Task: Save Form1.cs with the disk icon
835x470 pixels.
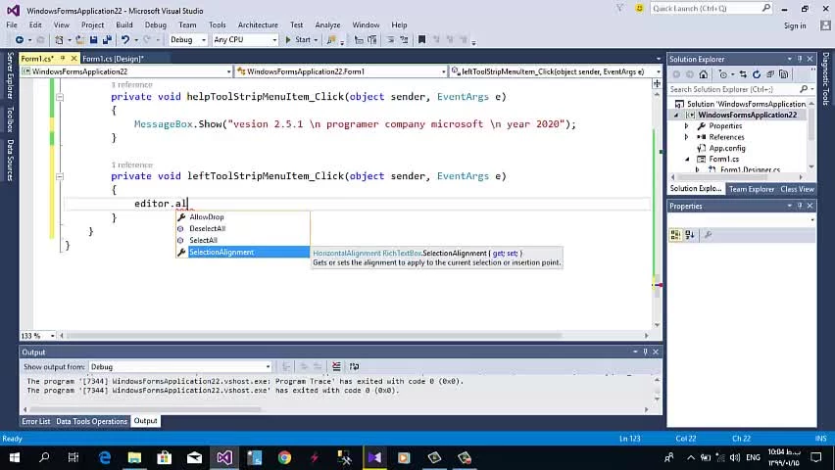Action: coord(94,40)
